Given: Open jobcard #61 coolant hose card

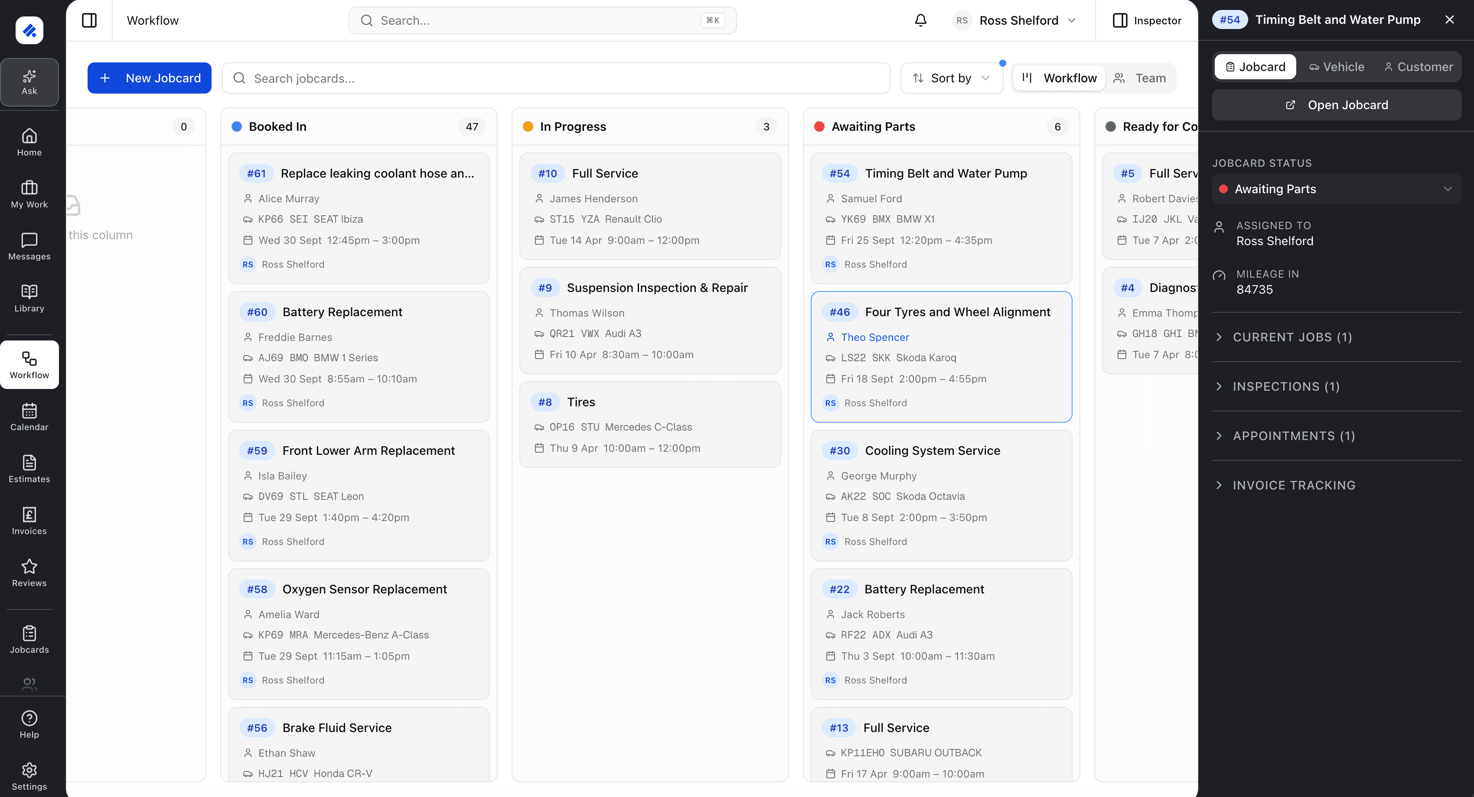Looking at the screenshot, I should click(x=359, y=218).
